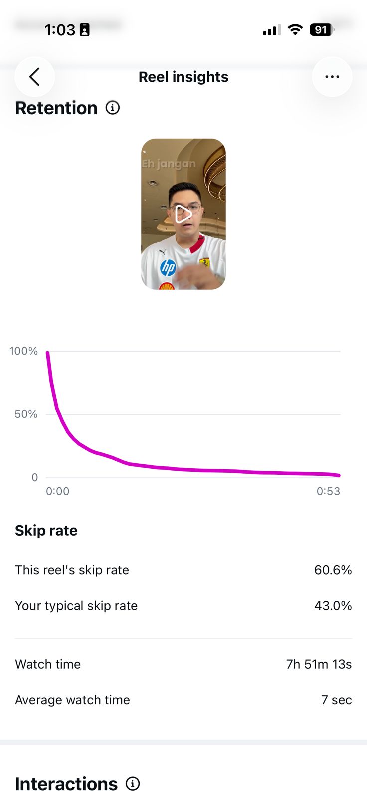Tap the back arrow button
This screenshot has height=799, width=367.
click(34, 77)
